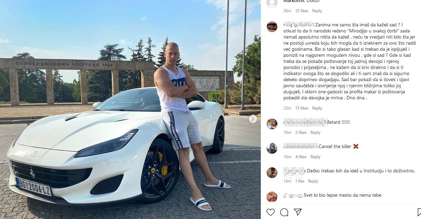Reply to the comment from 14m ago

313,181
